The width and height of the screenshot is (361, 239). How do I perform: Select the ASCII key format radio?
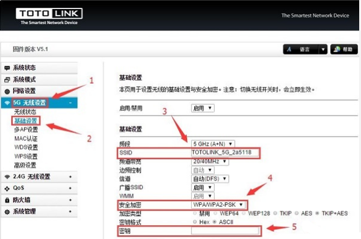pyautogui.click(x=215, y=222)
